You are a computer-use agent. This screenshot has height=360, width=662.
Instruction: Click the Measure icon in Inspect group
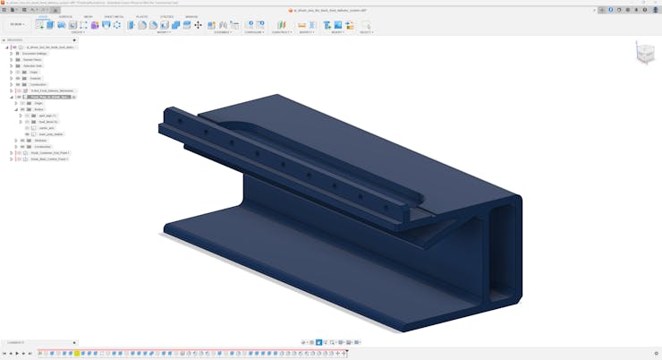[x=301, y=25]
